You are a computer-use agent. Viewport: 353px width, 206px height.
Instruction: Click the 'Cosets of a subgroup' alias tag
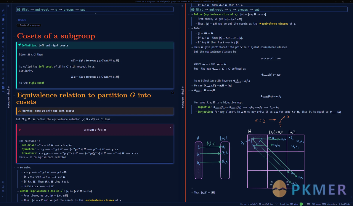[x=29, y=25]
